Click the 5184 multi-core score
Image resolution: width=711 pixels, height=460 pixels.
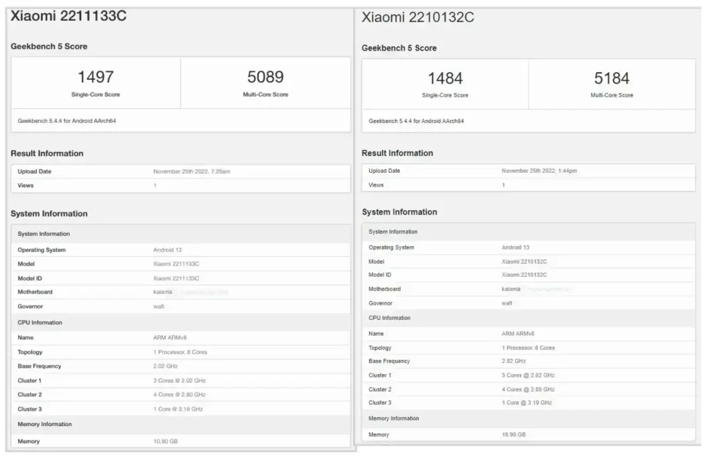612,78
